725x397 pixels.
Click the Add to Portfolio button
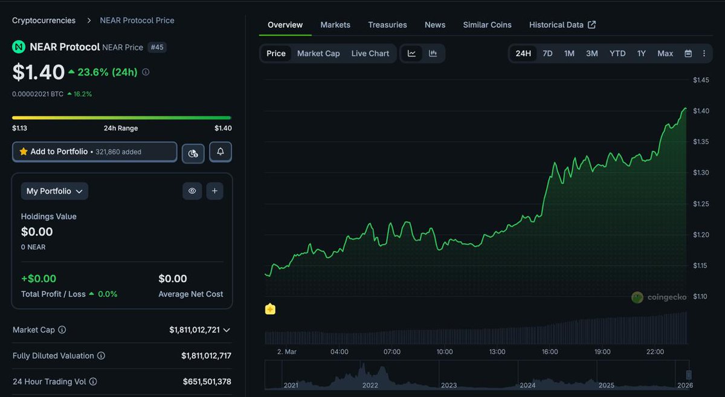[x=95, y=152]
